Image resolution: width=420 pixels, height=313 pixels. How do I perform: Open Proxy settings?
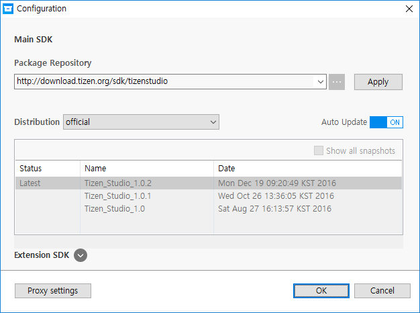coord(52,291)
